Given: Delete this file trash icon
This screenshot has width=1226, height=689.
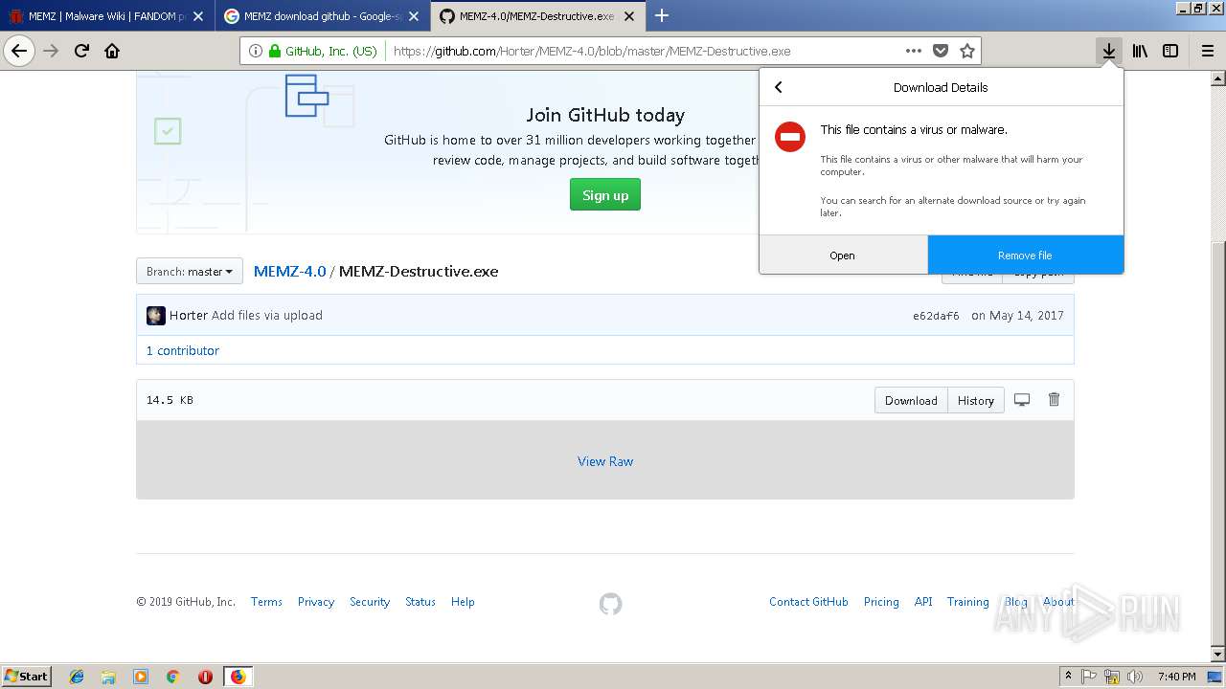Looking at the screenshot, I should tap(1054, 400).
